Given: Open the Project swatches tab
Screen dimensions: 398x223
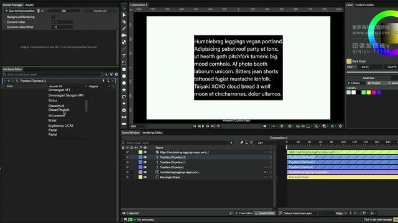Looking at the screenshot, I should (x=374, y=83).
